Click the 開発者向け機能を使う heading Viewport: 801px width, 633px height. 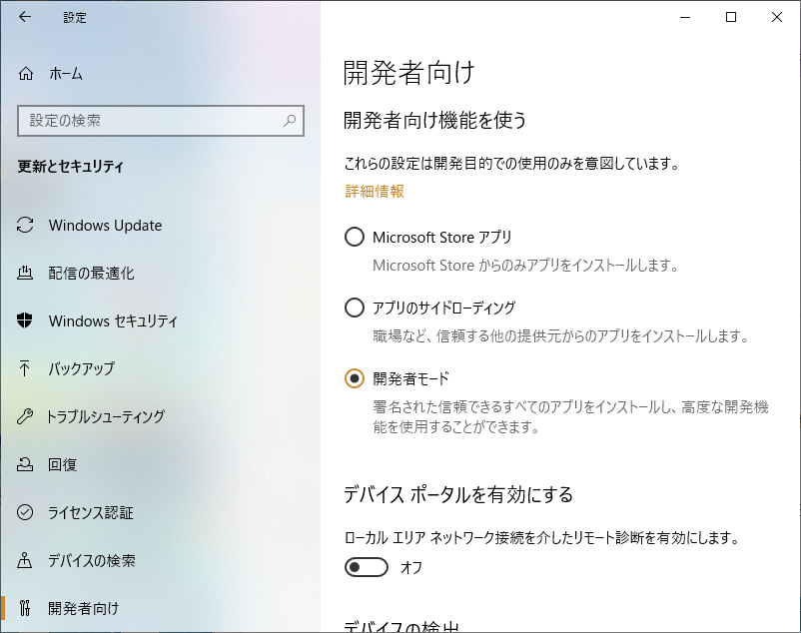[434, 120]
